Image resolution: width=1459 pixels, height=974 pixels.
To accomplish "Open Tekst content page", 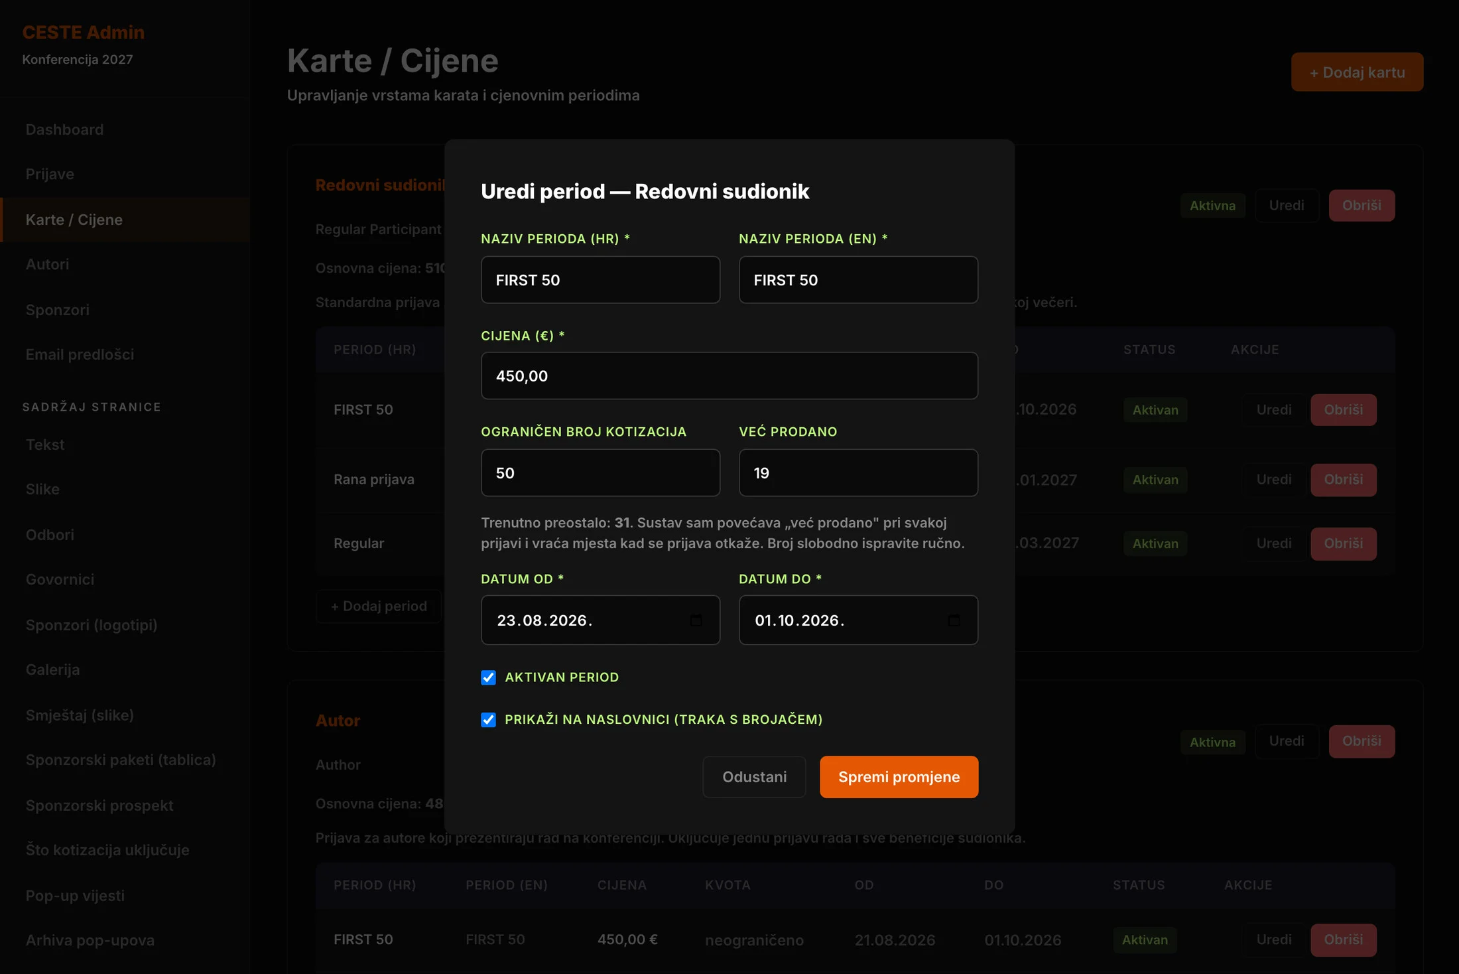I will [45, 445].
